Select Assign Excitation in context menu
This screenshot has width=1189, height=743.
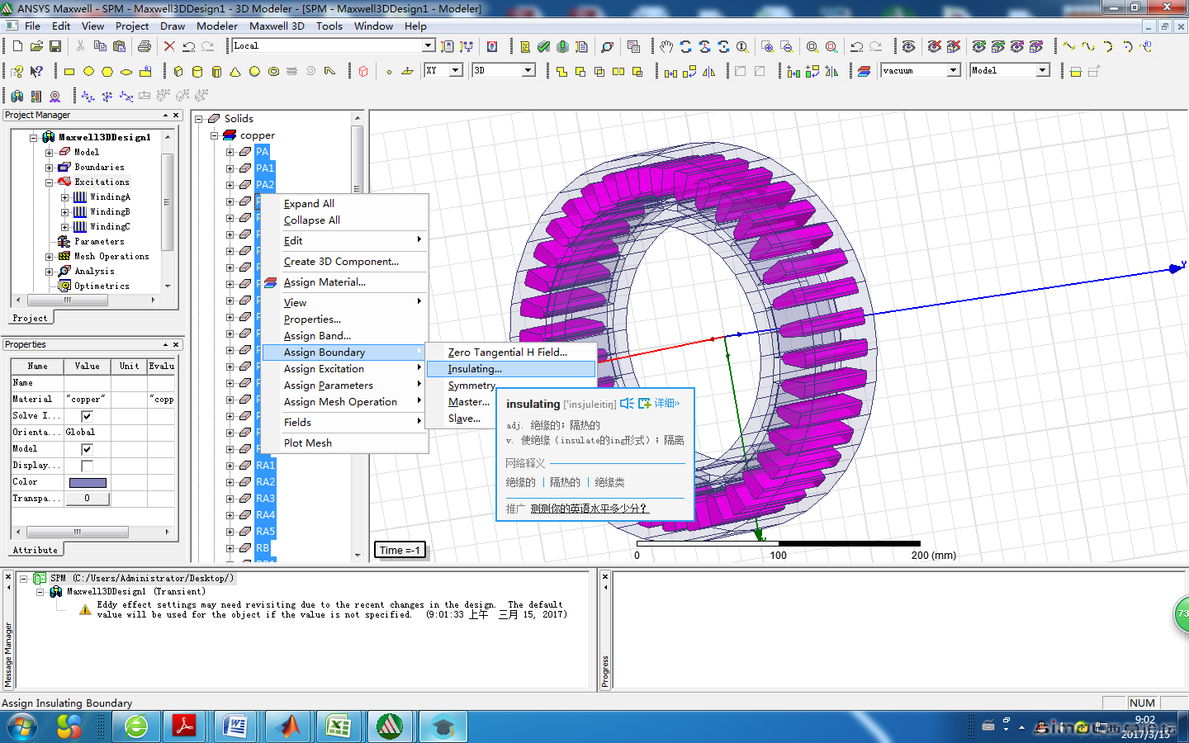[x=344, y=369]
